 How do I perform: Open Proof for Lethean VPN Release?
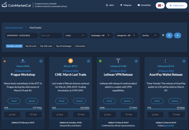tap(109, 101)
